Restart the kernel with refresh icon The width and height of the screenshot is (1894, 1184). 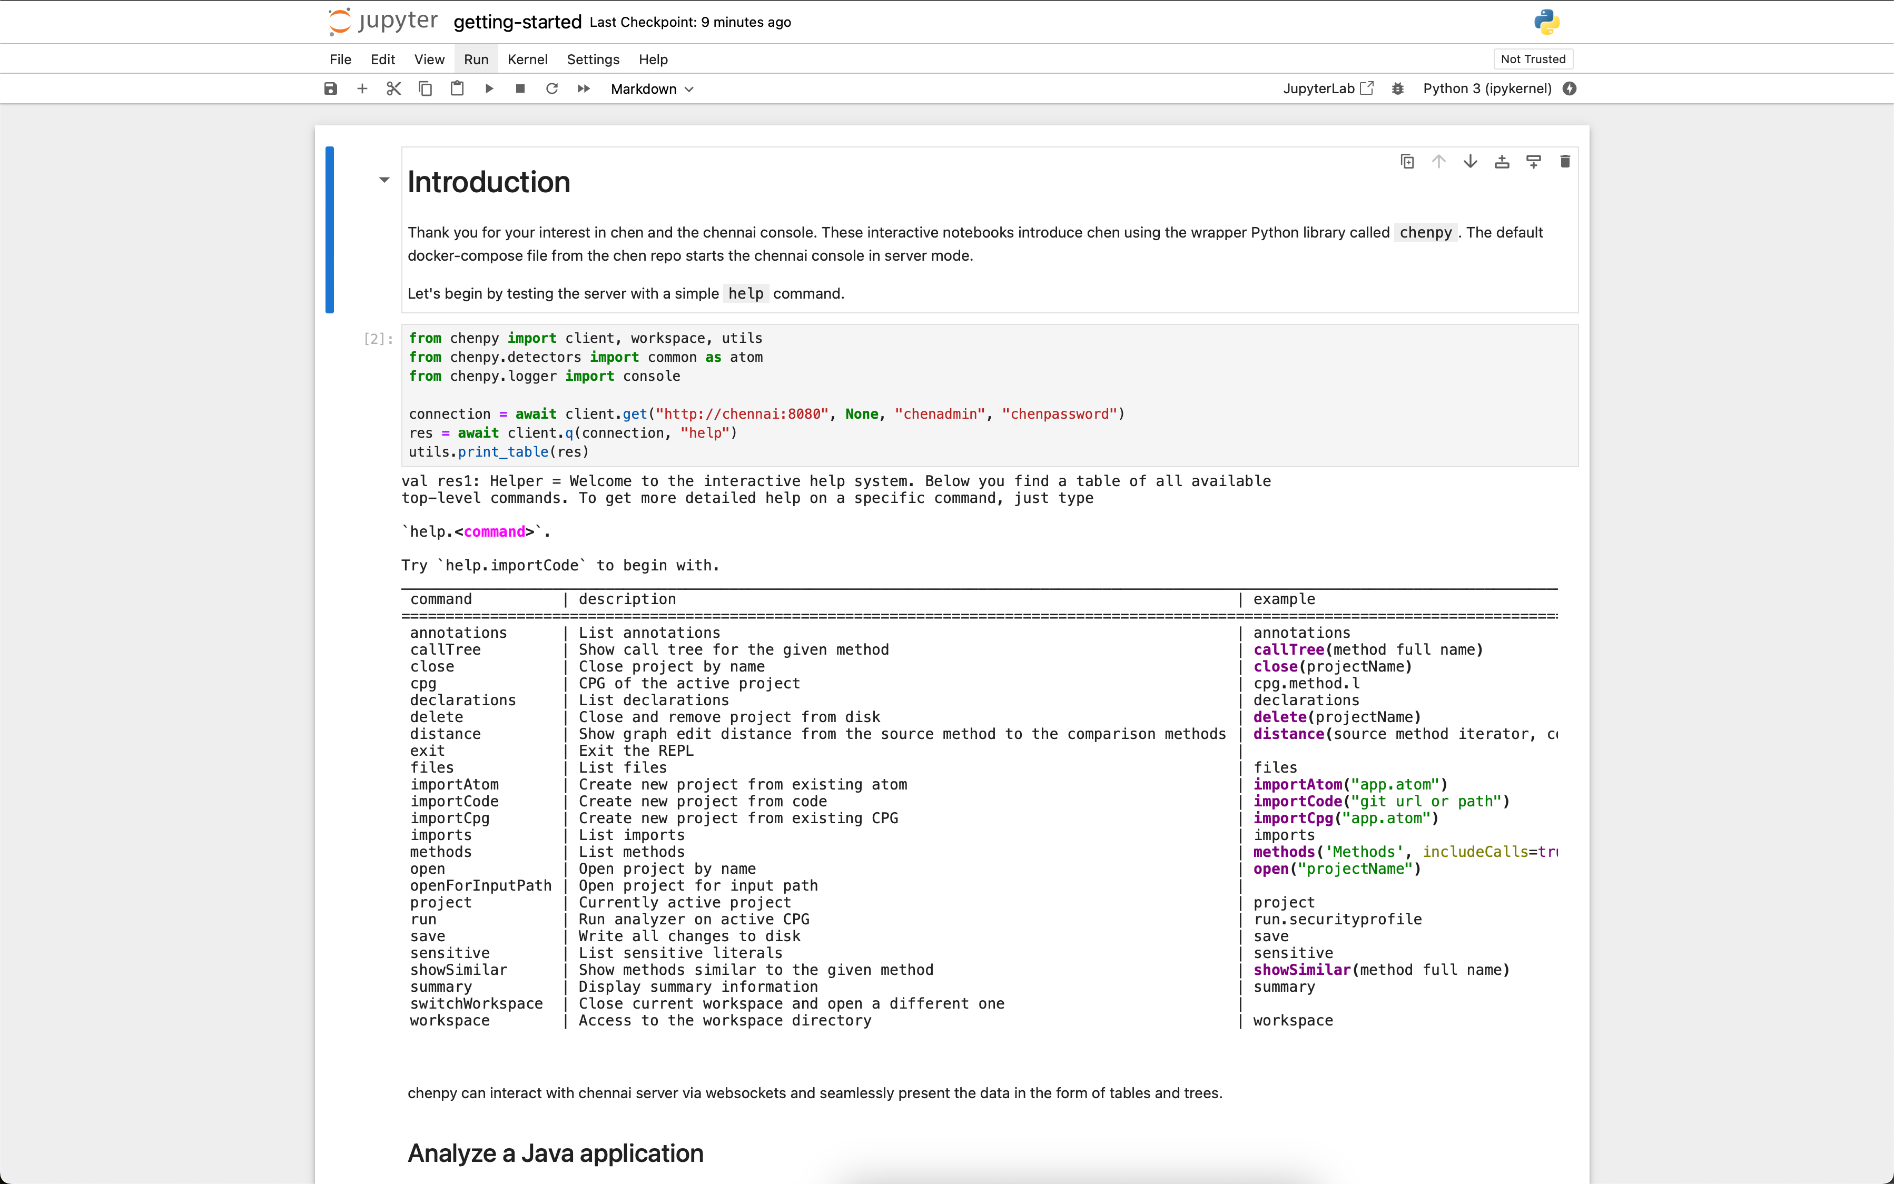click(x=552, y=88)
